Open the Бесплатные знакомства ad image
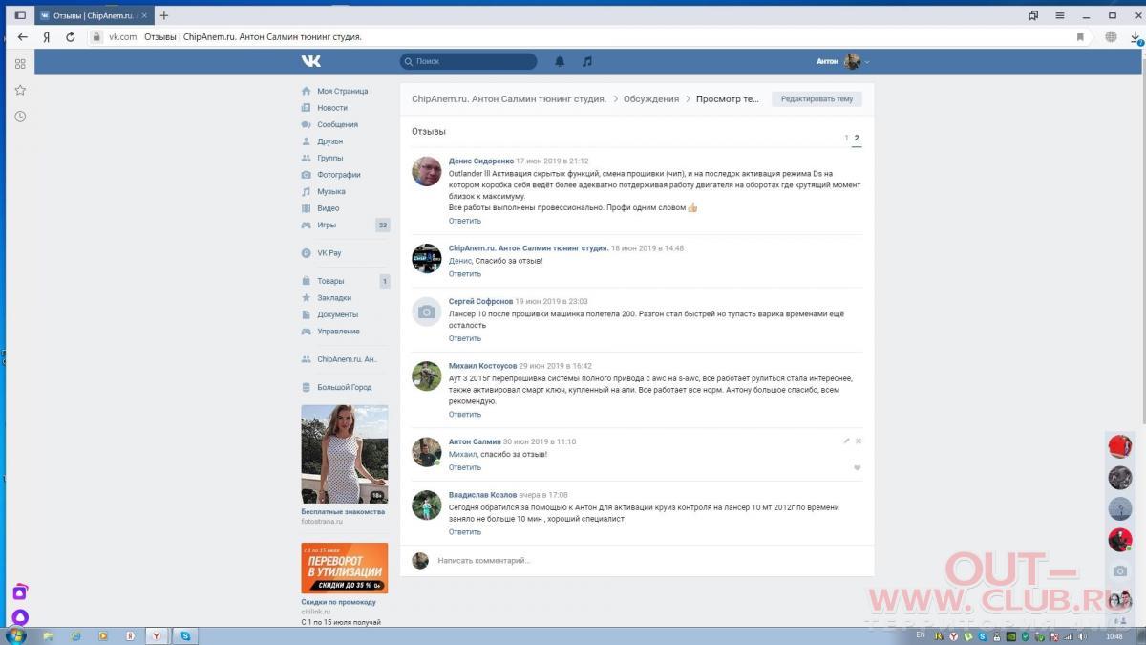The height and width of the screenshot is (645, 1146). click(x=345, y=454)
